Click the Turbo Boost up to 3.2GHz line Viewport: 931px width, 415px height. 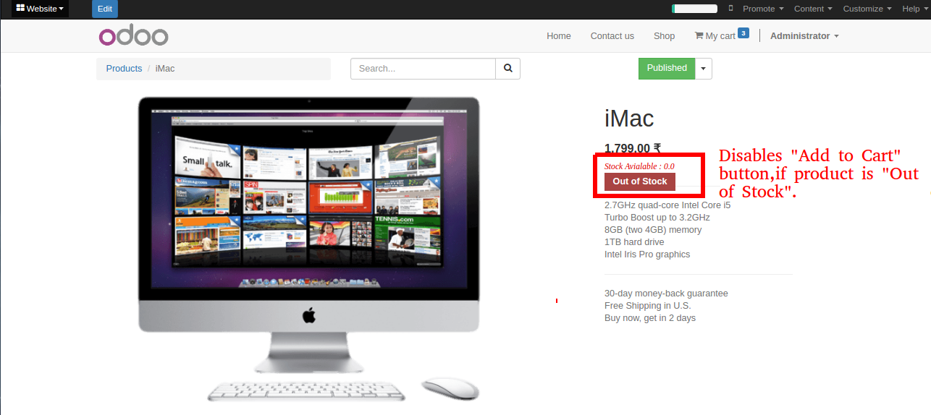657,218
